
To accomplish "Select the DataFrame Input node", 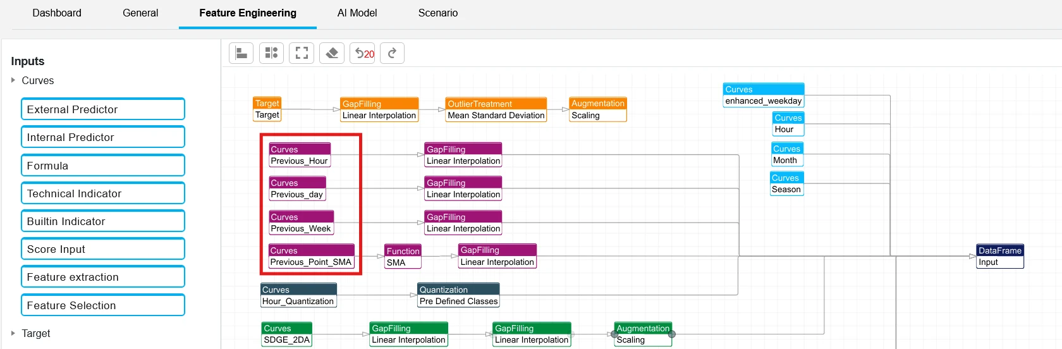I will [1000, 256].
